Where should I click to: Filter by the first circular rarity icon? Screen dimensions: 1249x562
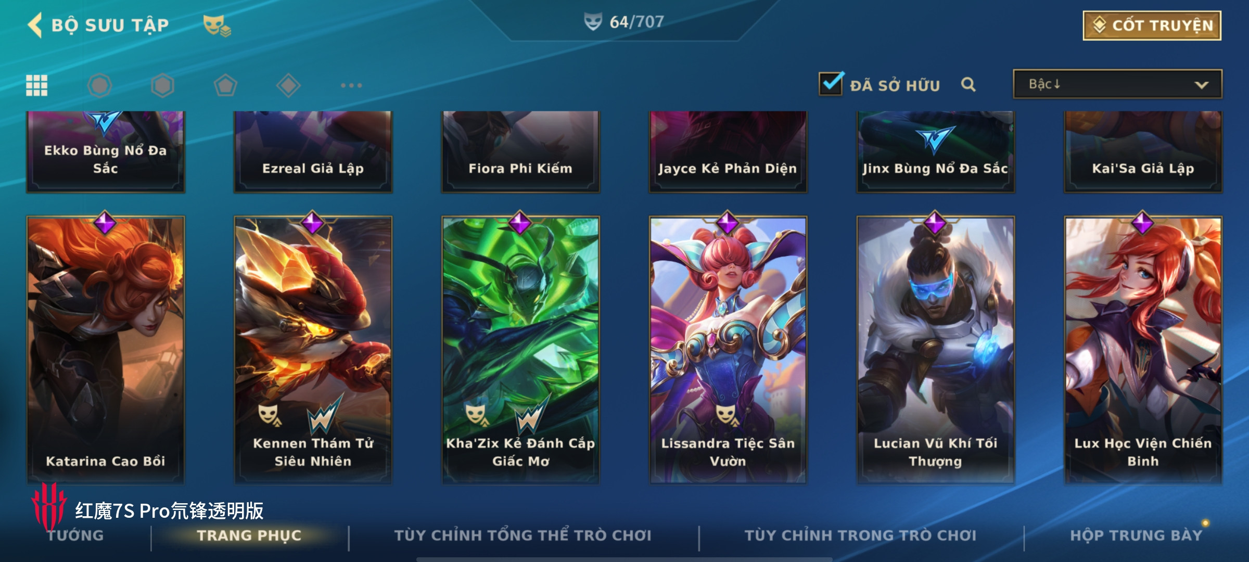click(99, 85)
